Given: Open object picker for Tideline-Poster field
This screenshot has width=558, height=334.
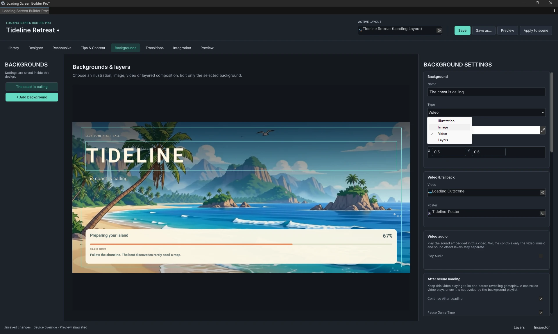Looking at the screenshot, I should pos(542,213).
